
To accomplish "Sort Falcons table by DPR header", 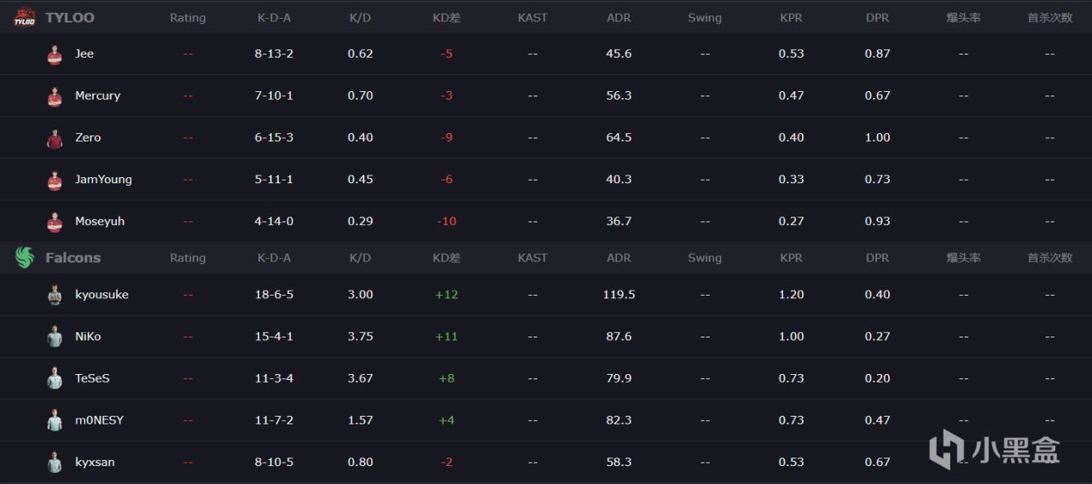I will [x=877, y=257].
